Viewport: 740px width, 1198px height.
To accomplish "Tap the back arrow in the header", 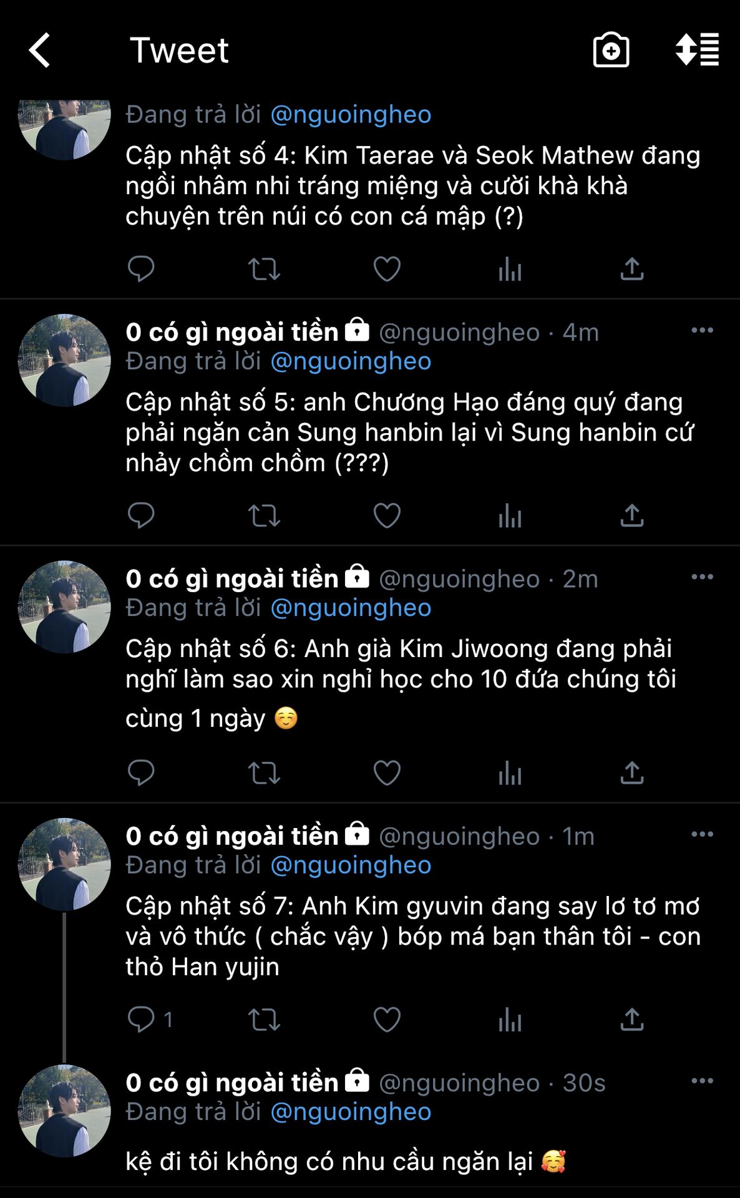I will click(x=39, y=50).
